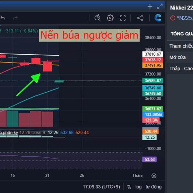Click date label 26 on time axis

pyautogui.click(x=82, y=175)
